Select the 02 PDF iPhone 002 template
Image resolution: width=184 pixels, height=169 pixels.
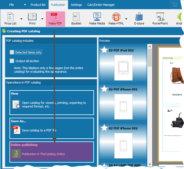click(x=123, y=141)
